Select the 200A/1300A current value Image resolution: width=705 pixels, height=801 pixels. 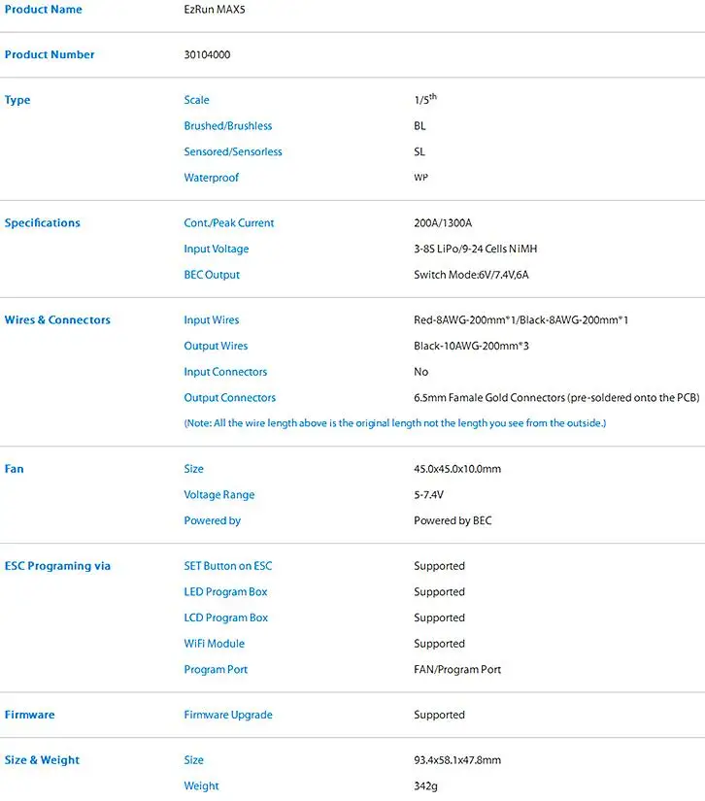[443, 222]
